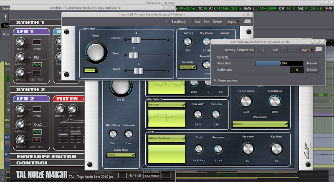Open the EasyDealy preset dropdown

pyautogui.click(x=181, y=22)
